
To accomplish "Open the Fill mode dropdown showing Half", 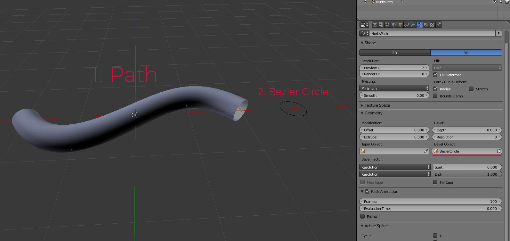I will coord(467,68).
